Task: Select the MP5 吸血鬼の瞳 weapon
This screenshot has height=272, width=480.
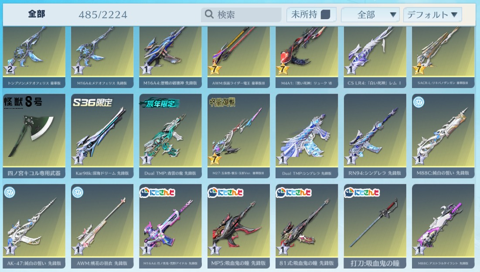Action: point(238,226)
